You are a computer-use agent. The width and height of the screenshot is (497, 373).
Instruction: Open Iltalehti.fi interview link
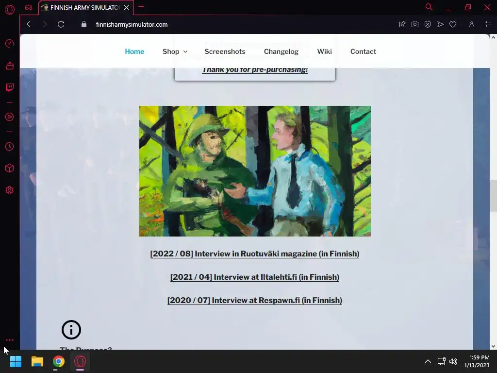click(x=254, y=277)
